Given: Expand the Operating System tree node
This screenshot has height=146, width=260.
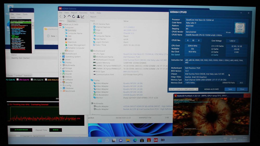Looking at the screenshot, I should [x=61, y=56].
